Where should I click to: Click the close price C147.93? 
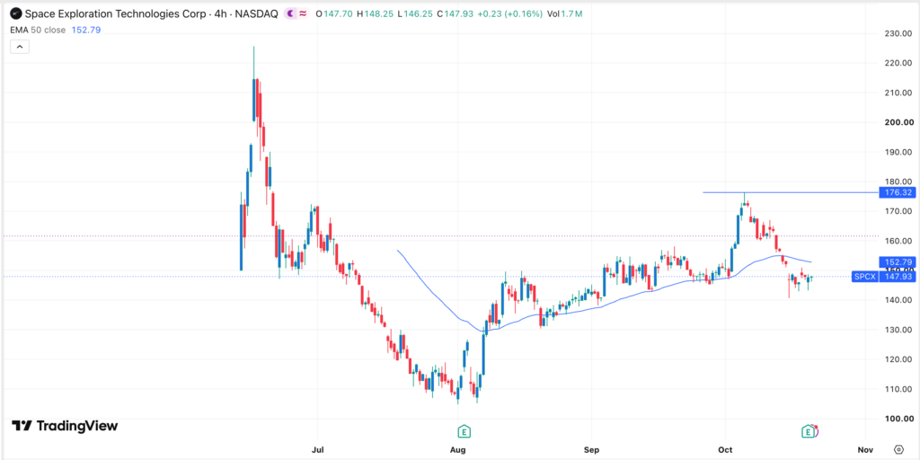click(x=455, y=13)
